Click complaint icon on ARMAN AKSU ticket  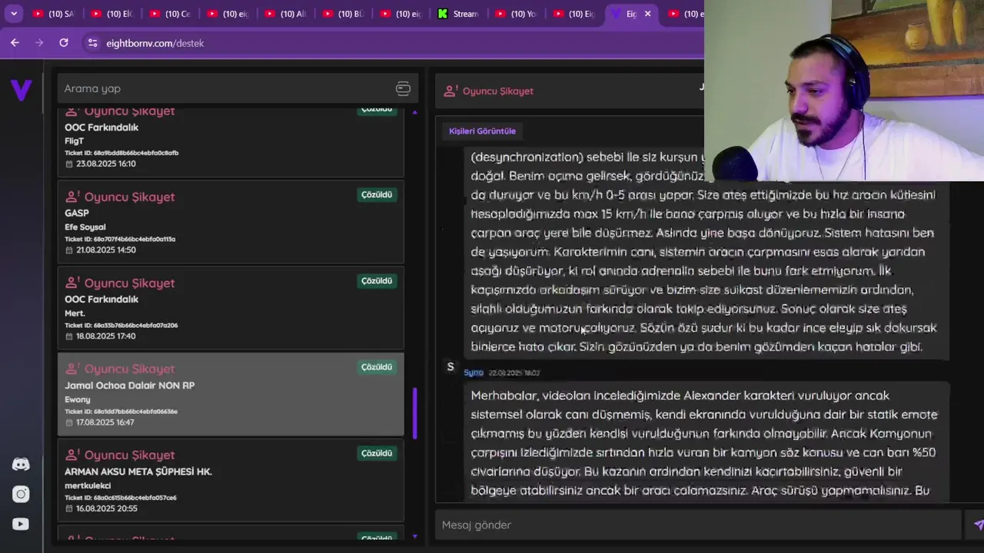[72, 455]
